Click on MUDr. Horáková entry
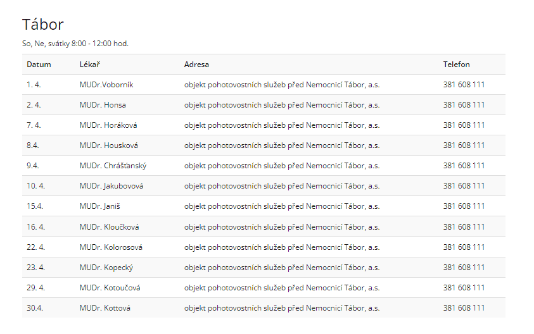The image size is (534, 334). tap(108, 125)
